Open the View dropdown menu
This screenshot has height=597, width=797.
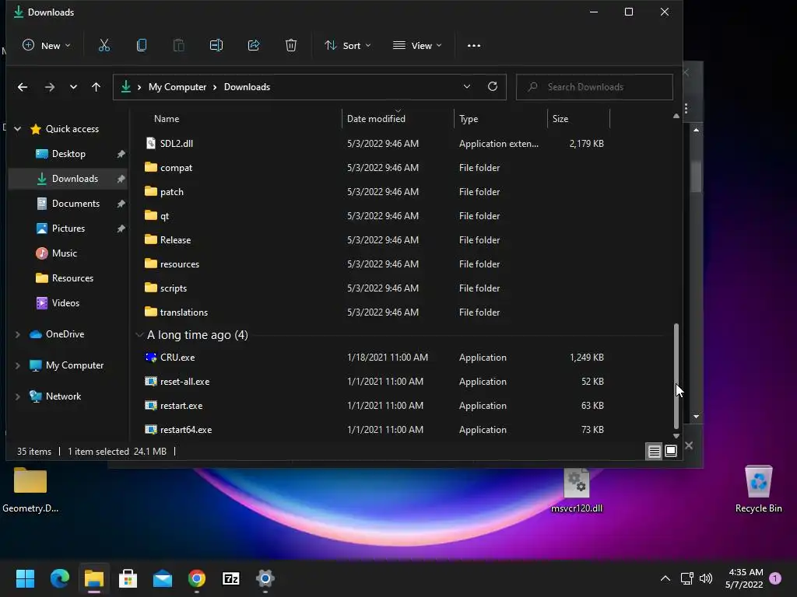pyautogui.click(x=417, y=46)
